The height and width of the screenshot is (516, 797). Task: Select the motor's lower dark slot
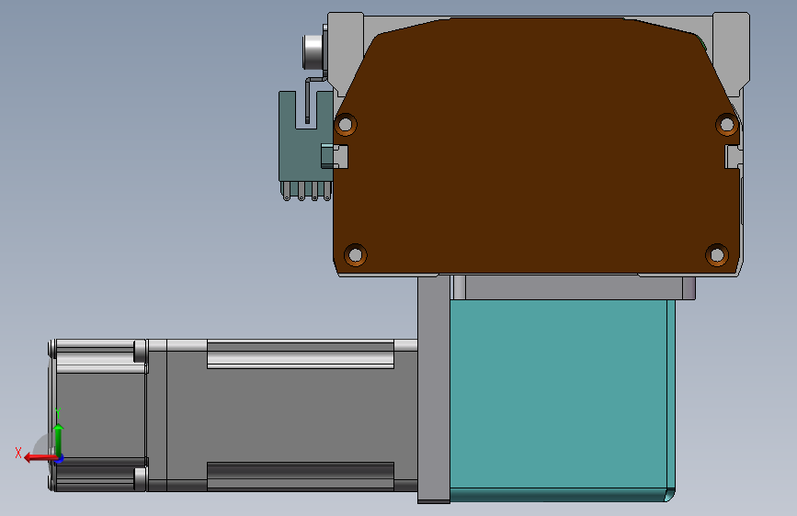pos(301,476)
